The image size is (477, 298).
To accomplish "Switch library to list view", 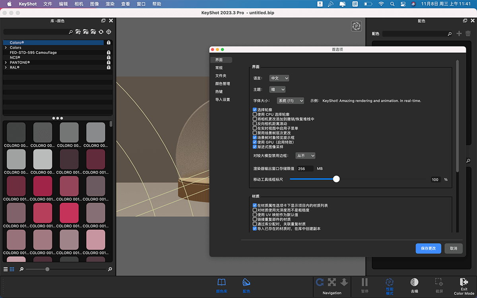I will (x=6, y=269).
